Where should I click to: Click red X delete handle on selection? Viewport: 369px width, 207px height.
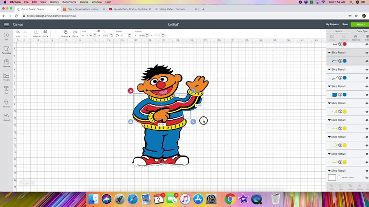pyautogui.click(x=131, y=91)
